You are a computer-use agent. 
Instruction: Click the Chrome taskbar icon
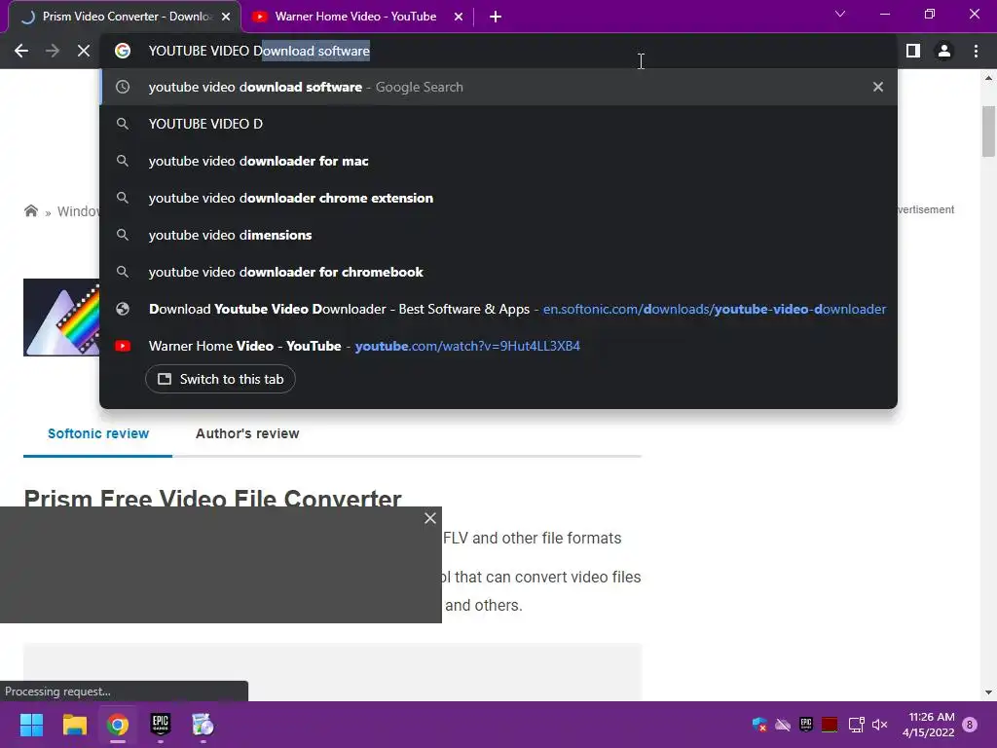coord(118,725)
